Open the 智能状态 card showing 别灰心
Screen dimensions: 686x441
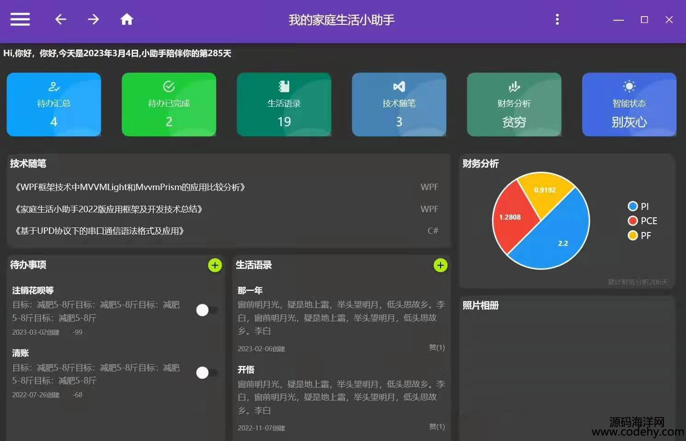pos(629,104)
